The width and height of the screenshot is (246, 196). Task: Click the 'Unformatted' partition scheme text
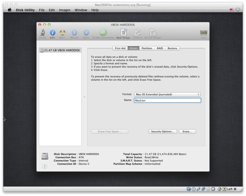[152, 164]
